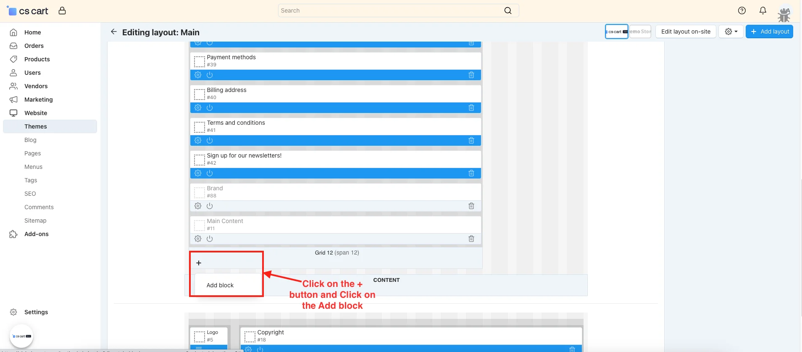This screenshot has width=802, height=352.
Task: Select Add block from the popup menu
Action: [220, 285]
